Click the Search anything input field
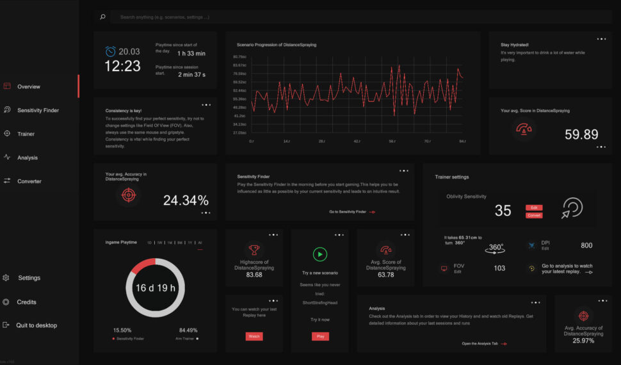 point(256,17)
